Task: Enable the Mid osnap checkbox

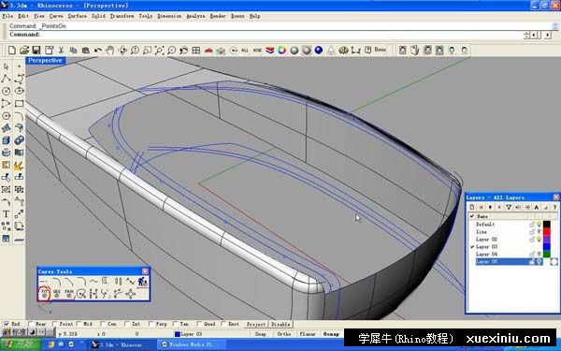Action: click(79, 324)
